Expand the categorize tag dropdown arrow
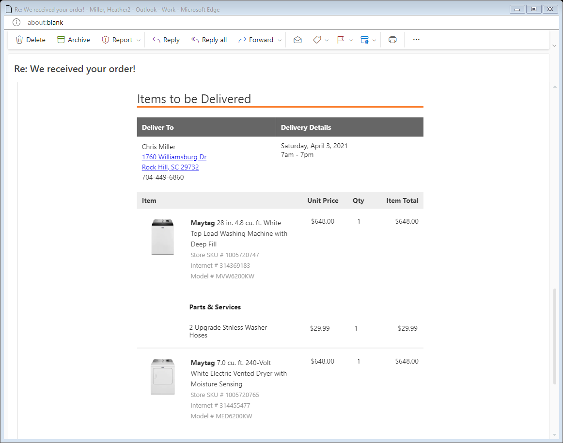 tap(327, 40)
